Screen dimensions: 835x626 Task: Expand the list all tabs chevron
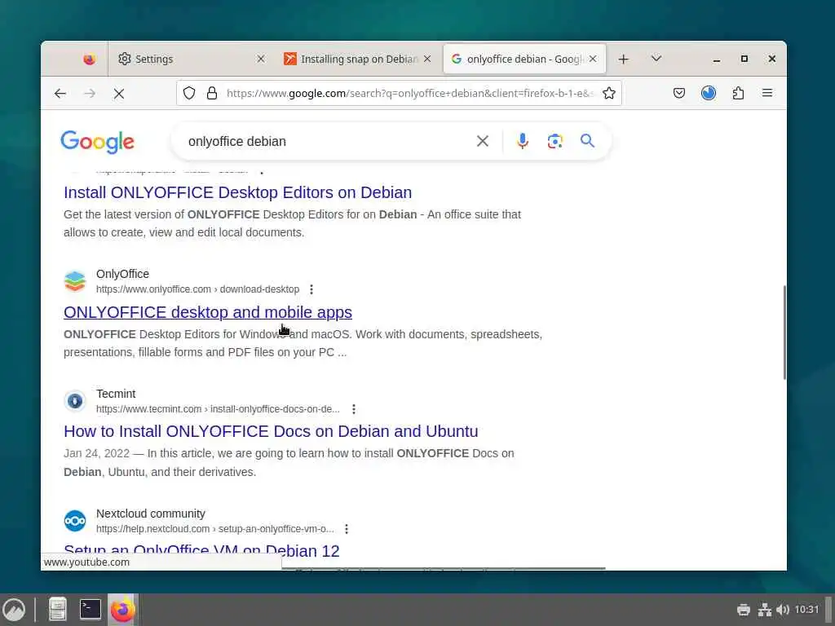(x=656, y=59)
